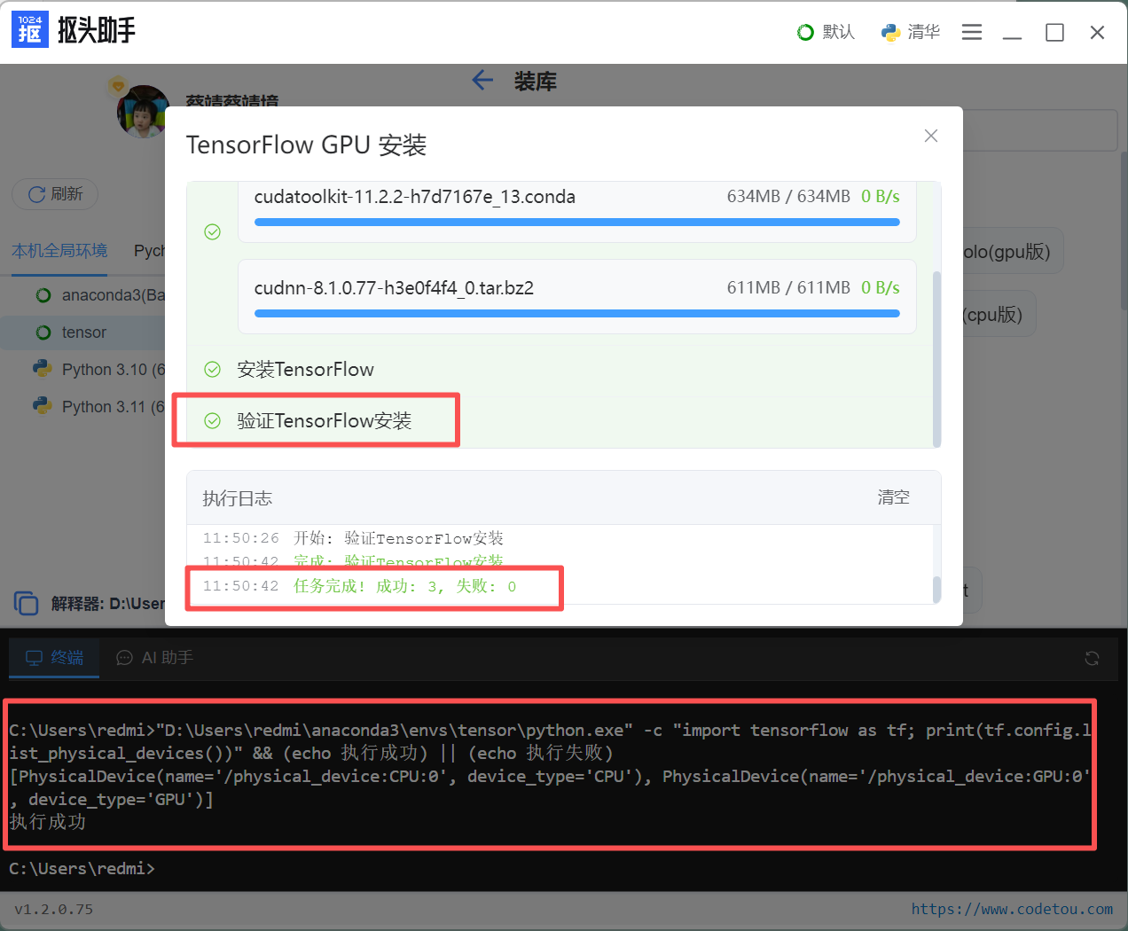Click the 执行日志 section title

coord(237,498)
